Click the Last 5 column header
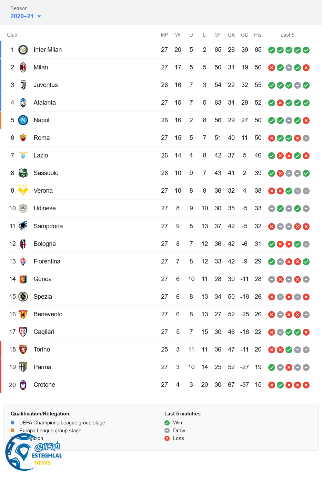 tap(287, 35)
